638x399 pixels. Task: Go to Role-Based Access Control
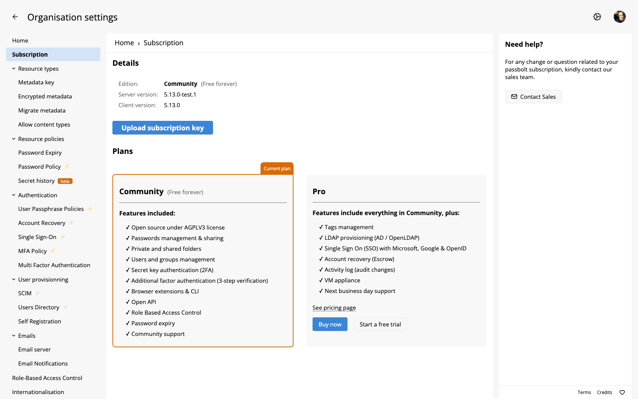coord(47,378)
